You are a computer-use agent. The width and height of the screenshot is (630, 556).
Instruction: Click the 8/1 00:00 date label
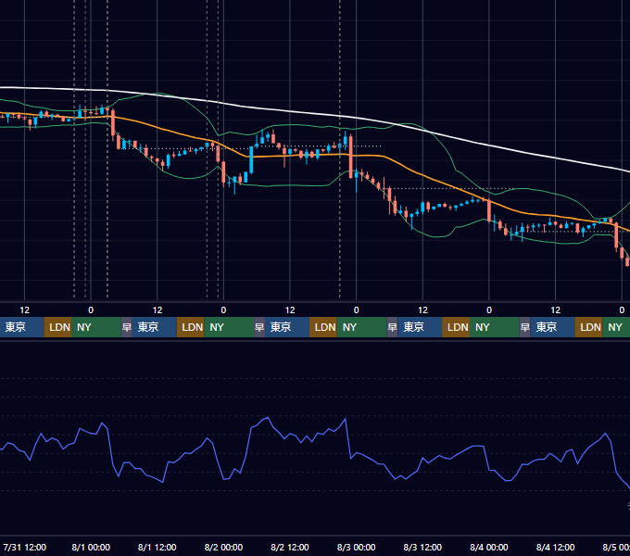[x=91, y=547]
